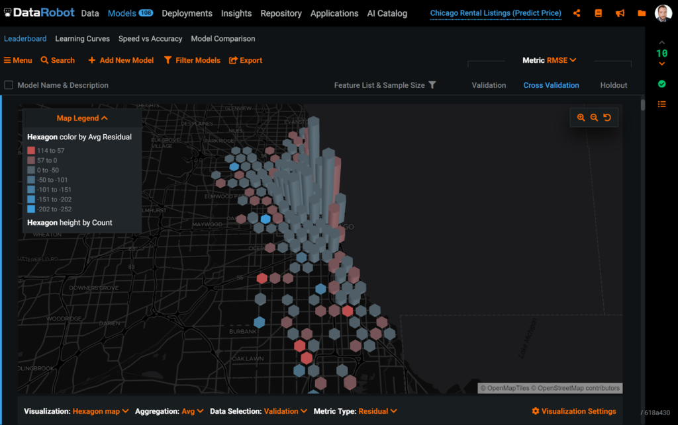Switch to the Learning Curves tab
Viewport: 678px width, 425px height.
83,39
